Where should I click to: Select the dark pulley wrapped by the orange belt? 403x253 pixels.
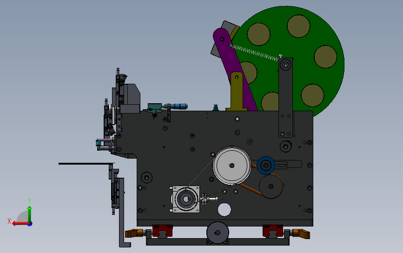[271, 186]
